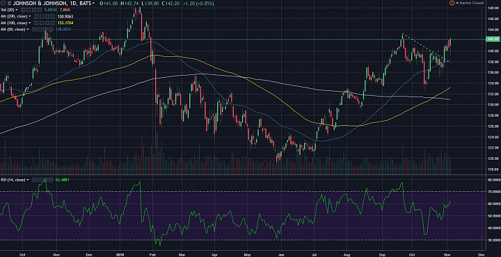Screen dimensions: 501x257
Task: Click the green RSI value 62.4881
Action: pyautogui.click(x=63, y=180)
